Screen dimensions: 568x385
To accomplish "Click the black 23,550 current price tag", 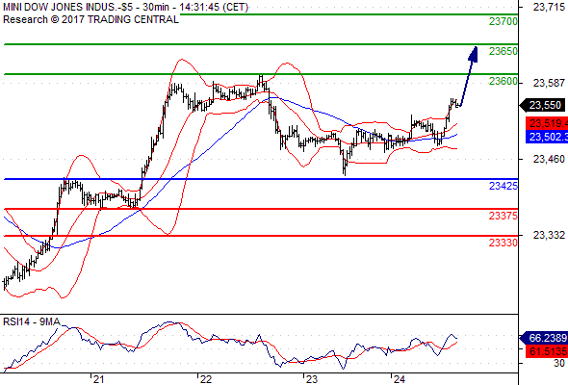I will pyautogui.click(x=543, y=106).
